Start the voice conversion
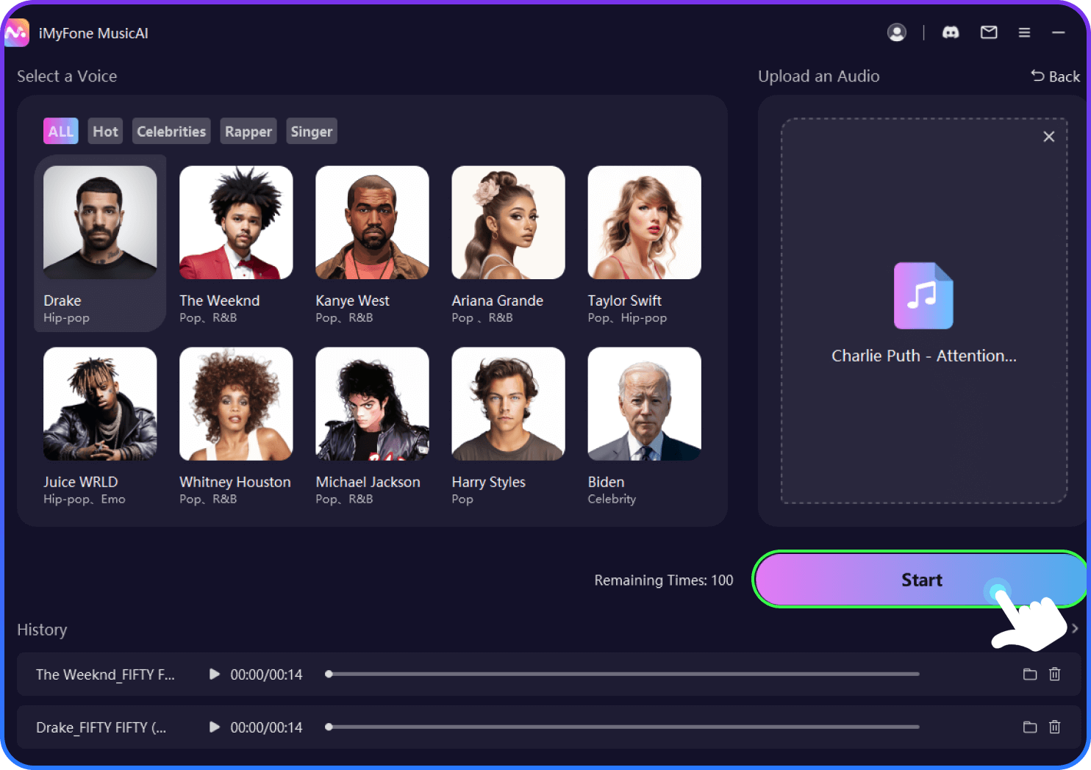This screenshot has height=770, width=1091. (921, 580)
